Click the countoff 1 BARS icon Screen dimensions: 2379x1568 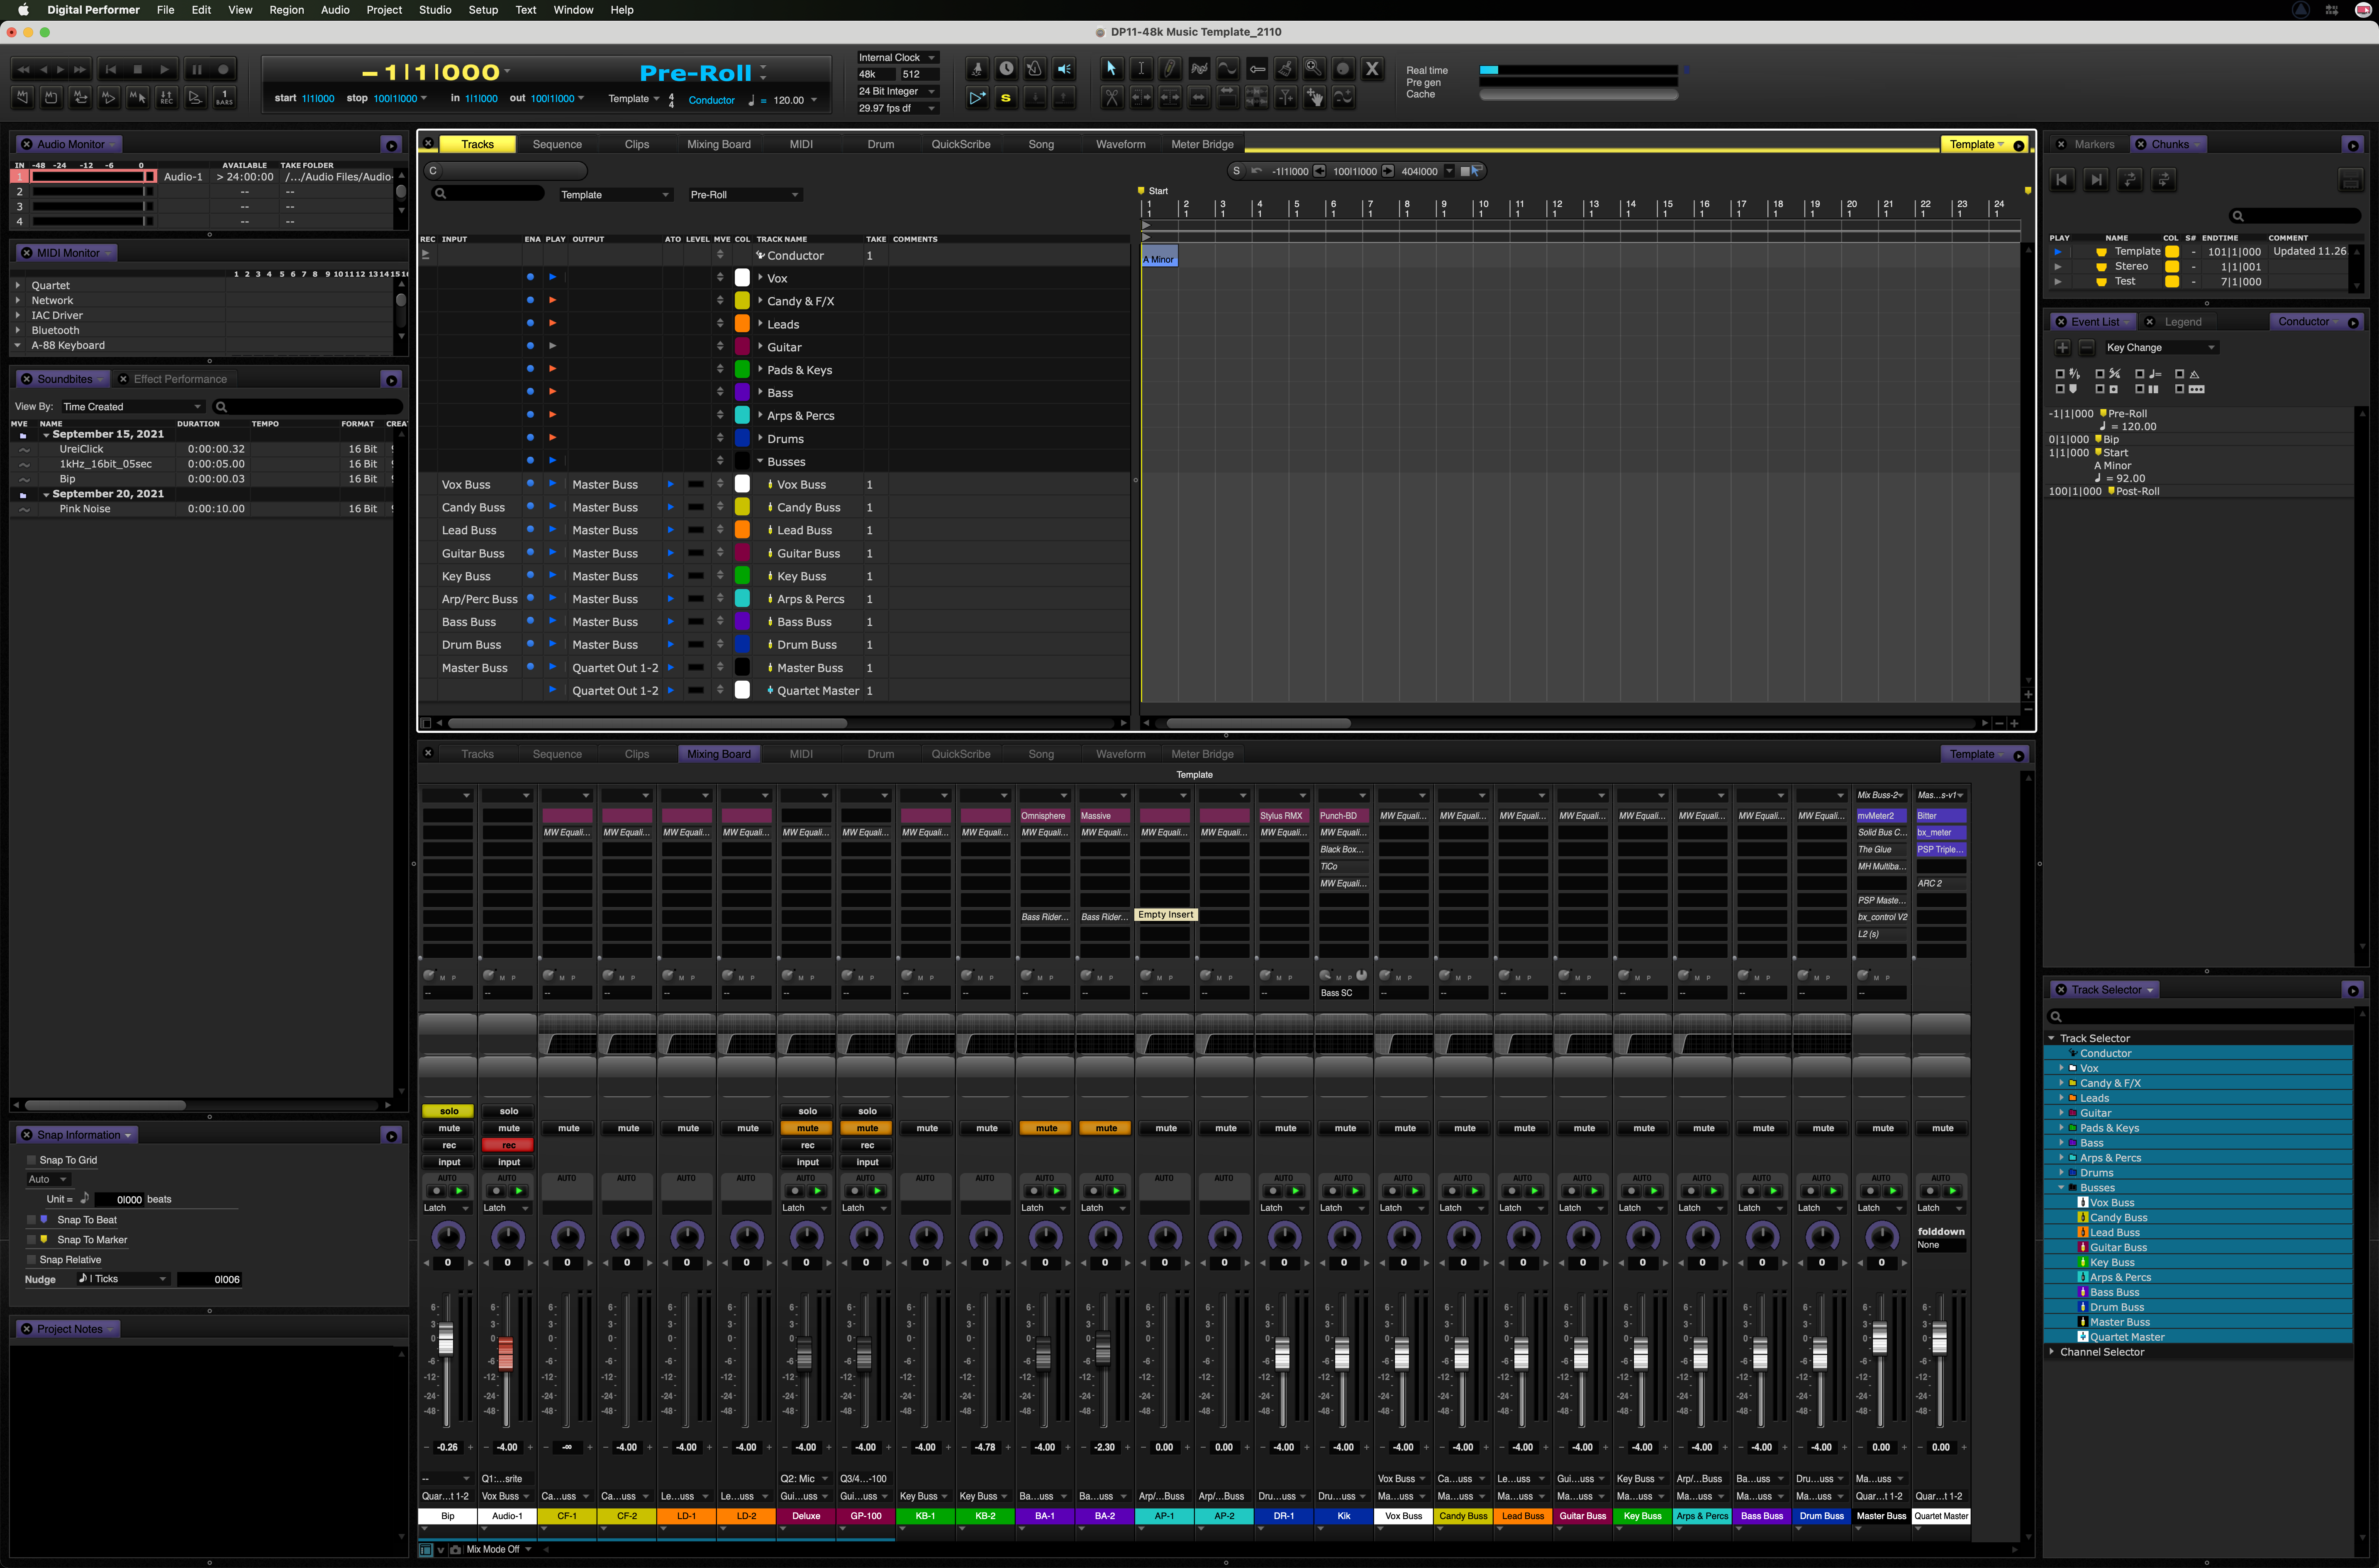pyautogui.click(x=225, y=98)
